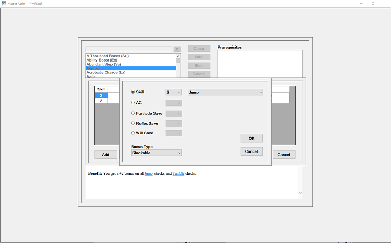Click the Master Assist app icon in title bar
Viewport: 391px width, 243px height.
click(4, 3)
